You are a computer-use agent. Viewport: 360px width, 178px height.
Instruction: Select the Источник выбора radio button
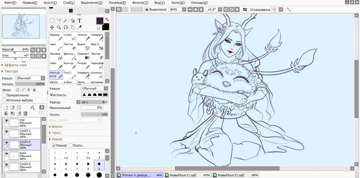(x=4, y=100)
